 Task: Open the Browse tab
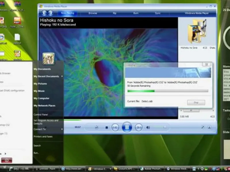pyautogui.click(x=93, y=13)
